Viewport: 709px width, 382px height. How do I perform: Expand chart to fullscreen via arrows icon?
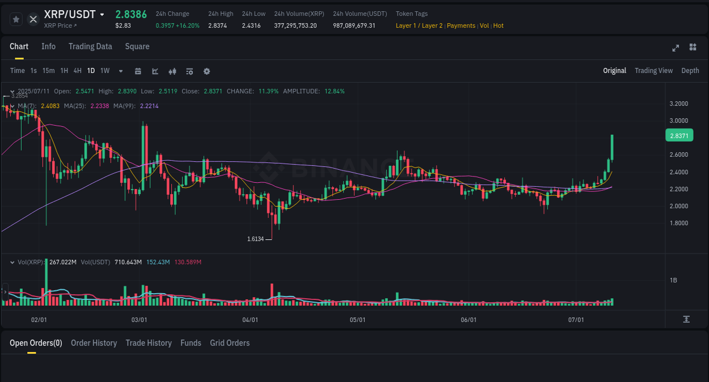[676, 48]
